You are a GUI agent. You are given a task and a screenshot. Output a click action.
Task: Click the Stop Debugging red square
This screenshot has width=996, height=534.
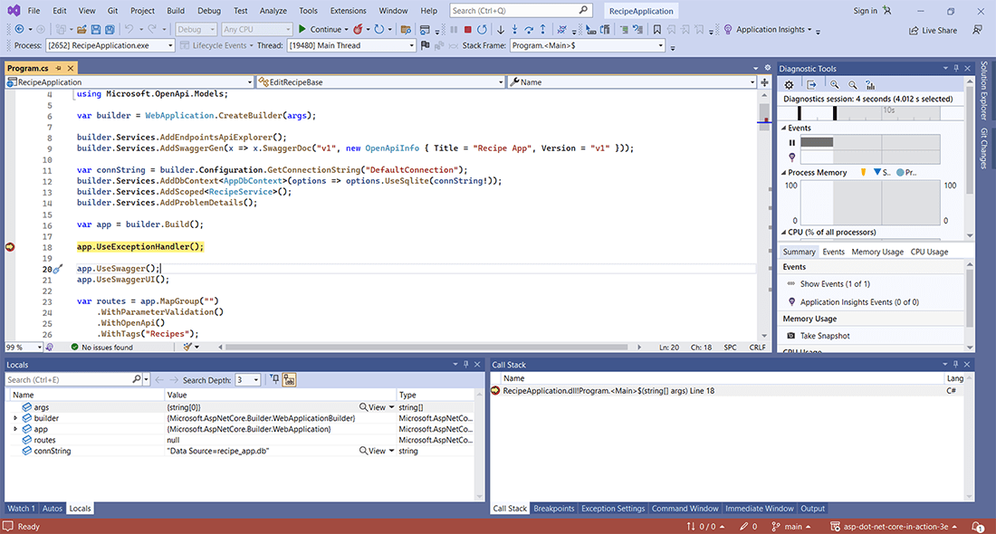point(467,29)
